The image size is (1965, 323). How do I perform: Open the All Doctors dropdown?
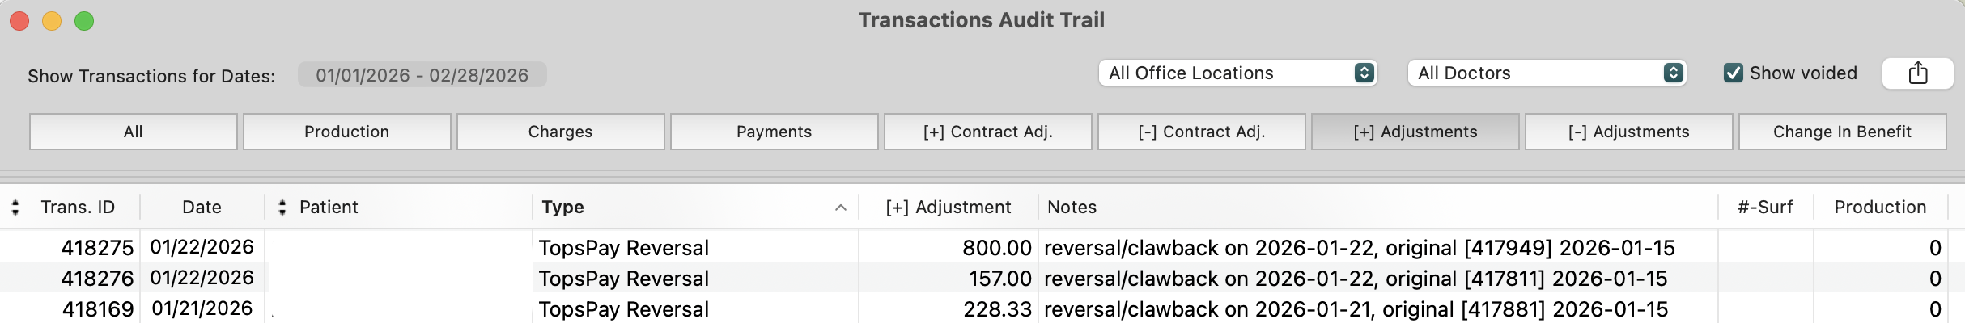click(x=1547, y=73)
